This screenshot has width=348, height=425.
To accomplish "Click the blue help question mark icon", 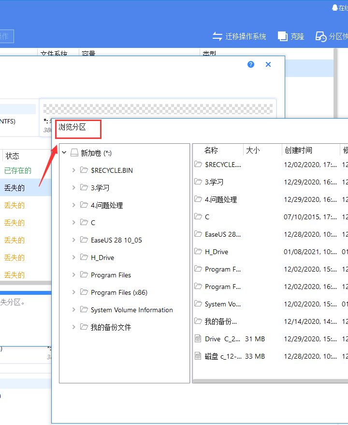I will click(251, 64).
